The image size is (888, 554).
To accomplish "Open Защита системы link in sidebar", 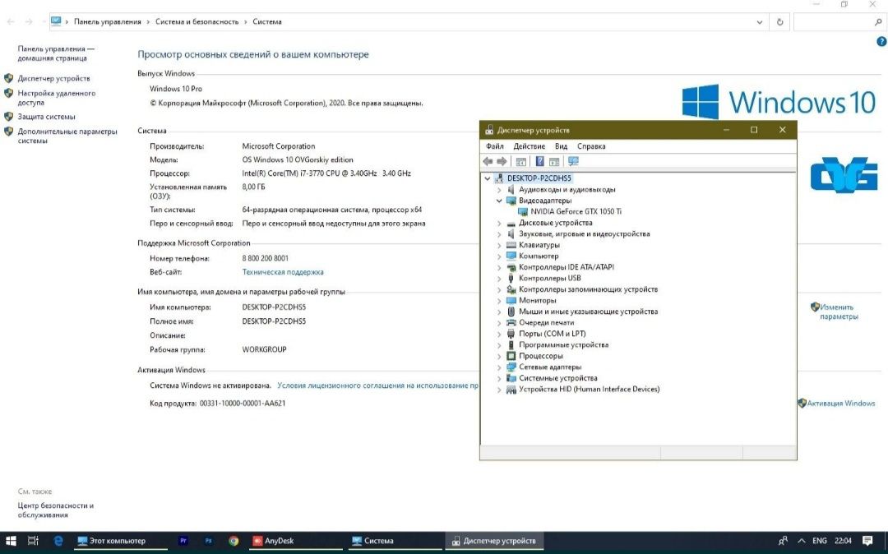I will (46, 117).
